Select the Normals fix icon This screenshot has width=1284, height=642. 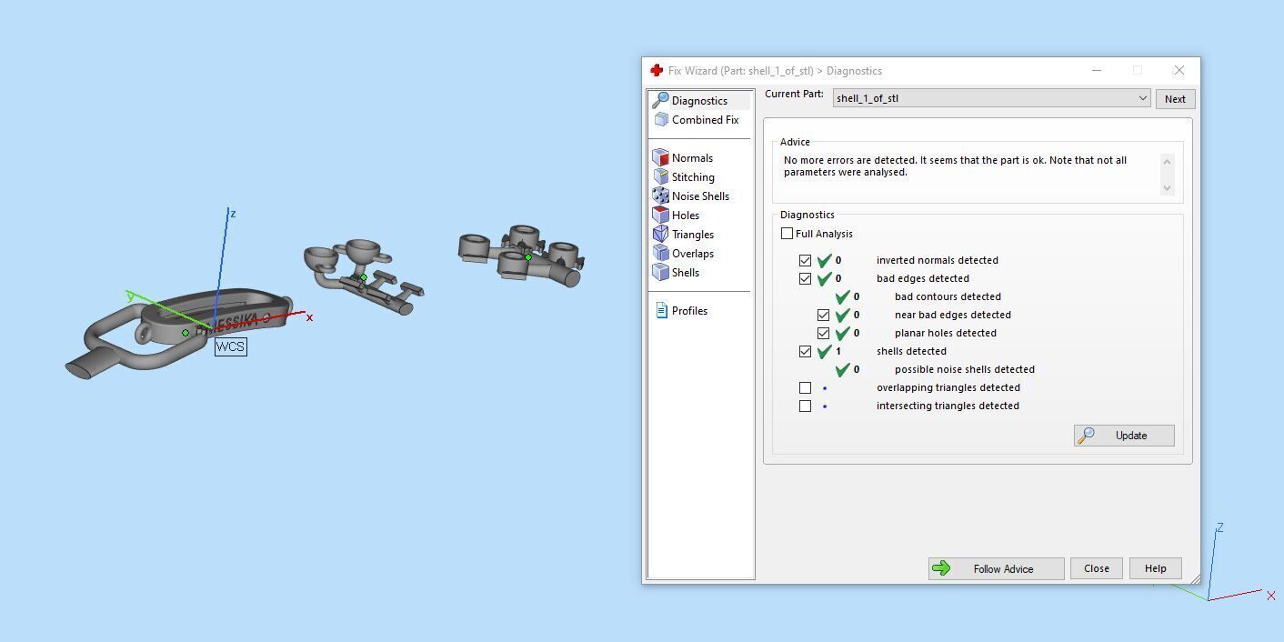coord(661,158)
